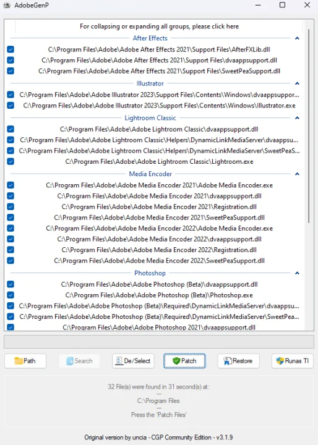Screen dimensions: 318x445
Task: Click the Photoshop group header label
Action: (150, 273)
